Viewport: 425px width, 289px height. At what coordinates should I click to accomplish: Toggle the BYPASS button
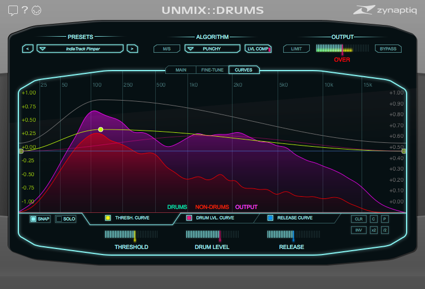click(x=388, y=49)
